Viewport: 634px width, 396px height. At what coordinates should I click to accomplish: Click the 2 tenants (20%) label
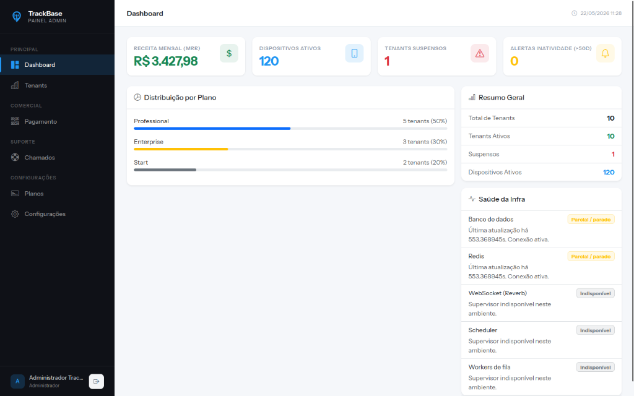425,162
